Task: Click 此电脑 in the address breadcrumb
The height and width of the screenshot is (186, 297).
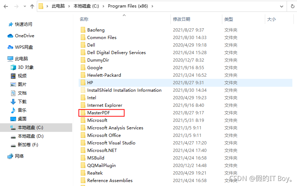Action: pyautogui.click(x=58, y=6)
